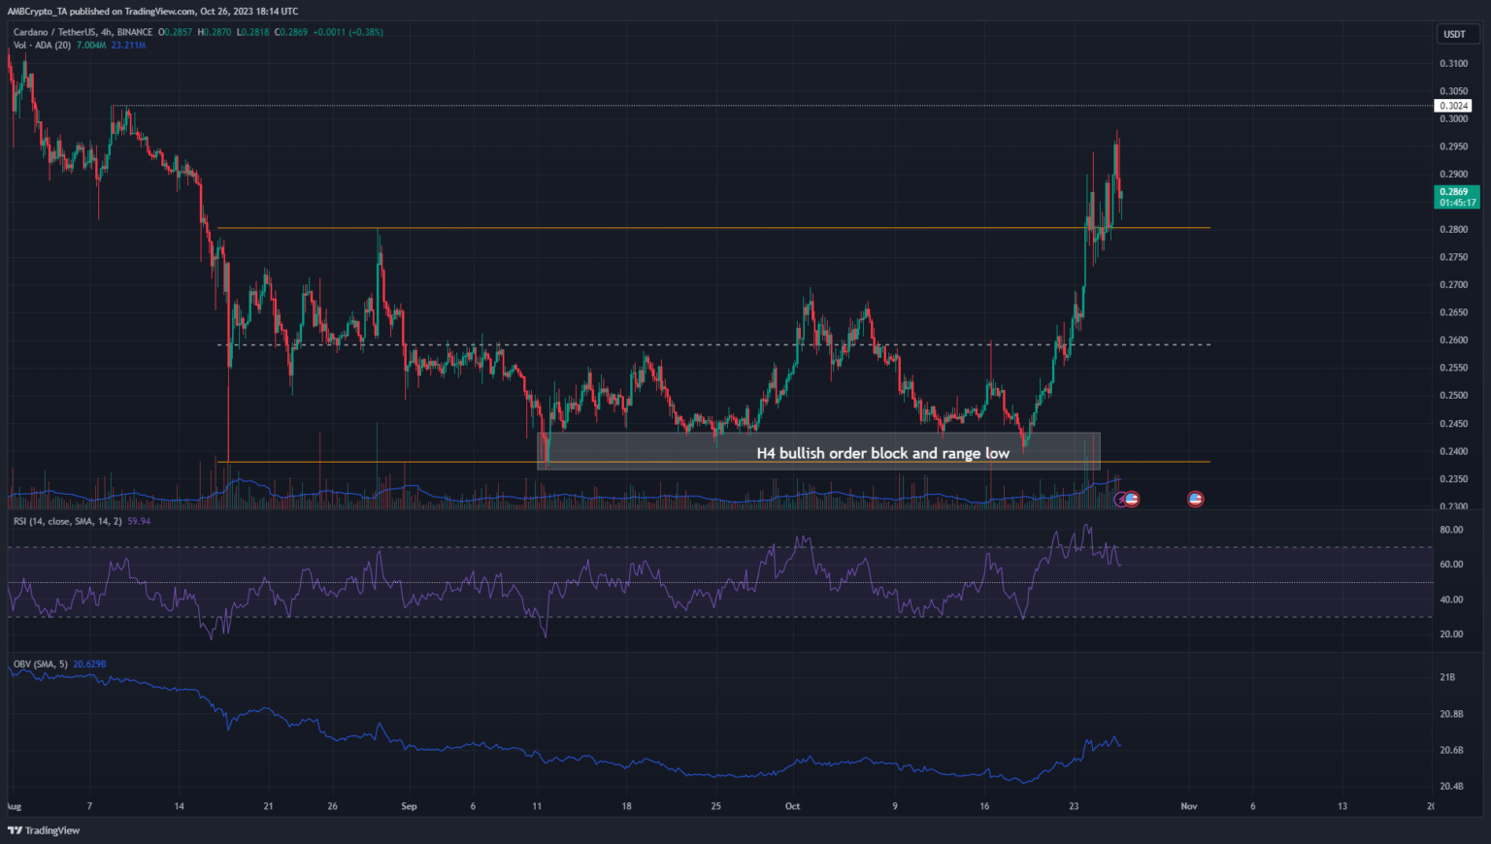Click the Vol · ADA (20) indicator legend
This screenshot has height=844, width=1491.
click(39, 46)
